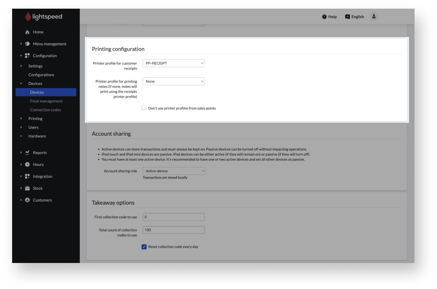437x289 pixels.
Task: Expand the Hardware submenu arrow
Action: [x=21, y=136]
